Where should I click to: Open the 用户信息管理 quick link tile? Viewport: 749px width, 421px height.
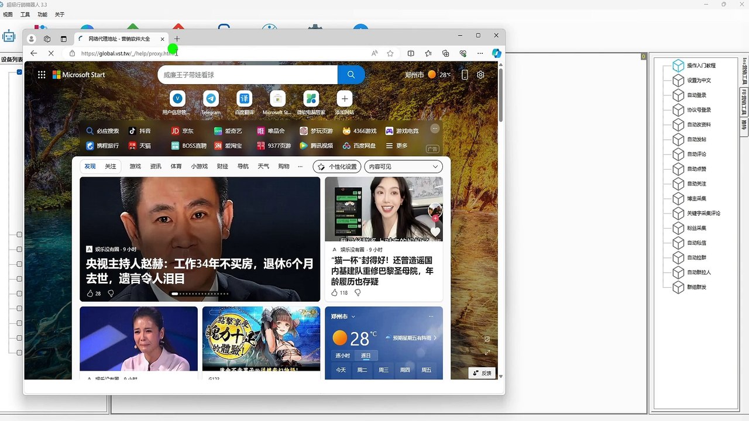(x=177, y=102)
